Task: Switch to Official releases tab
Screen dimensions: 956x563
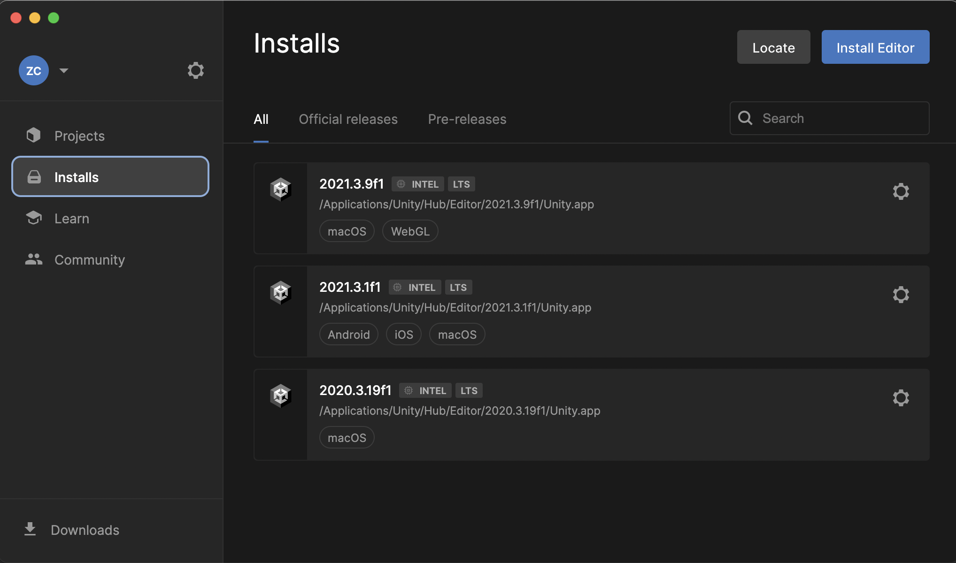Action: [x=348, y=119]
